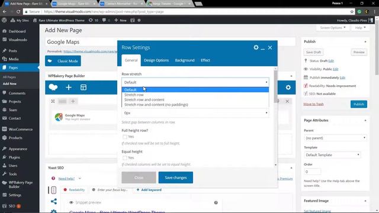The width and height of the screenshot is (379, 213).
Task: Click row expand arrows icon
Action: coord(53,101)
